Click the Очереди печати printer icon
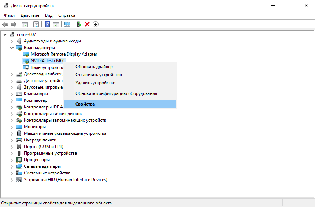The image size is (315, 207). coord(19,140)
